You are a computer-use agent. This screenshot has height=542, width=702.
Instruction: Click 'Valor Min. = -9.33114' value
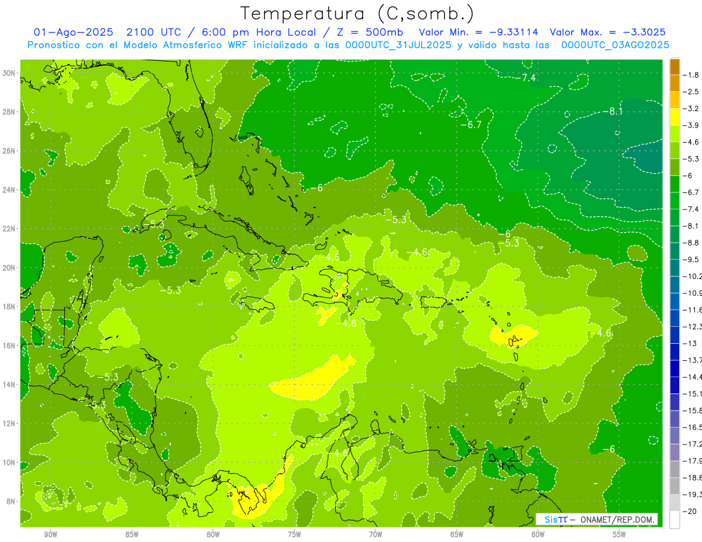tap(479, 32)
